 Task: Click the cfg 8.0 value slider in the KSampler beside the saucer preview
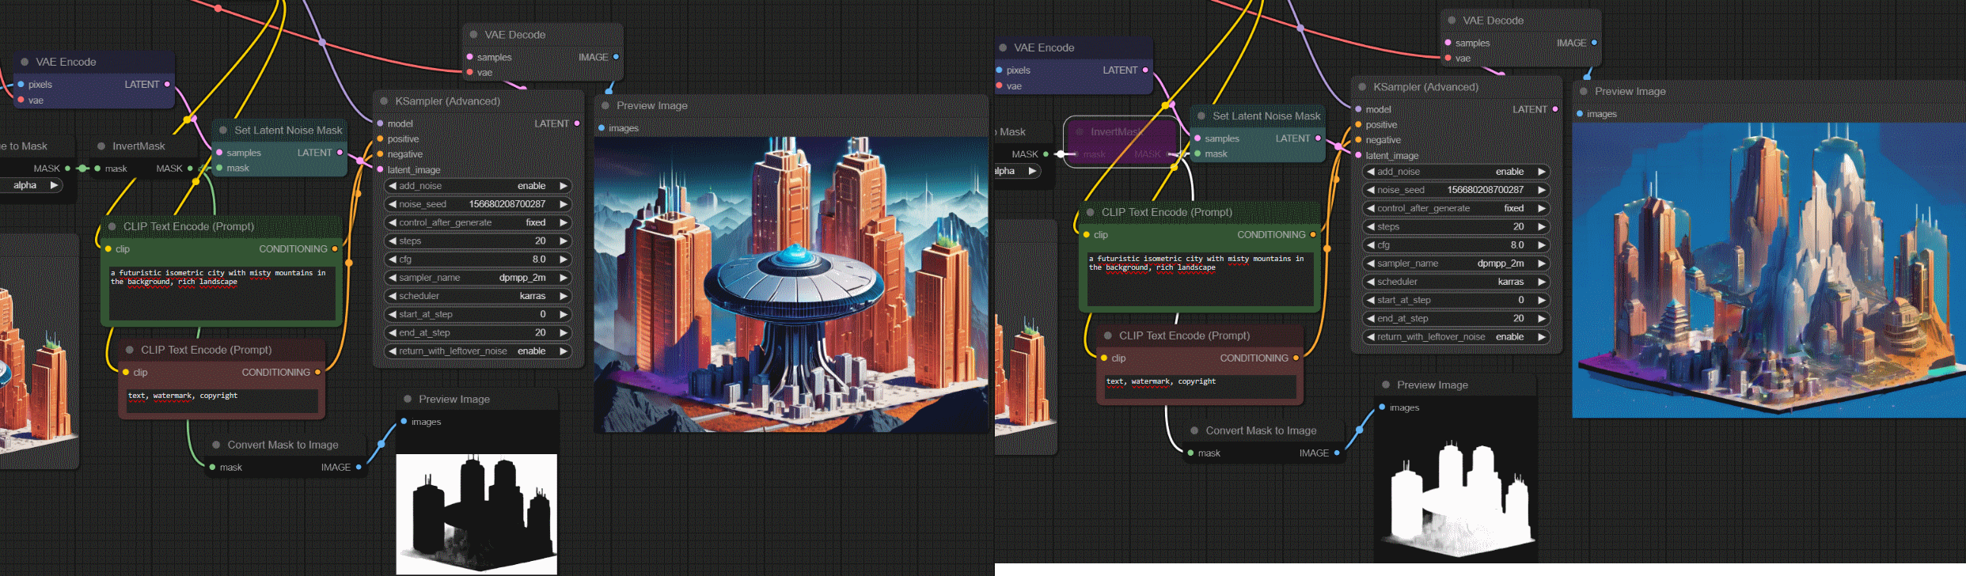coord(477,260)
